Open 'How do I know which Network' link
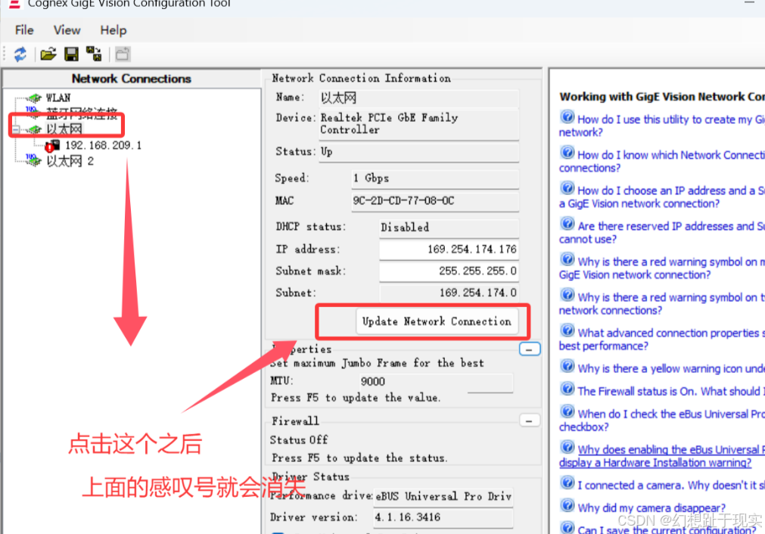The image size is (765, 534). pyautogui.click(x=661, y=161)
